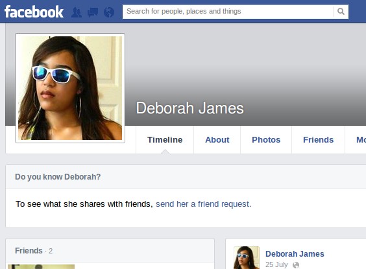Click the Facebook logo
The image size is (366, 269).
coord(34,12)
